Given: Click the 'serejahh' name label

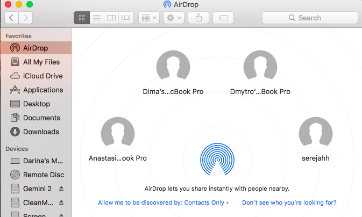Looking at the screenshot, I should point(316,158).
